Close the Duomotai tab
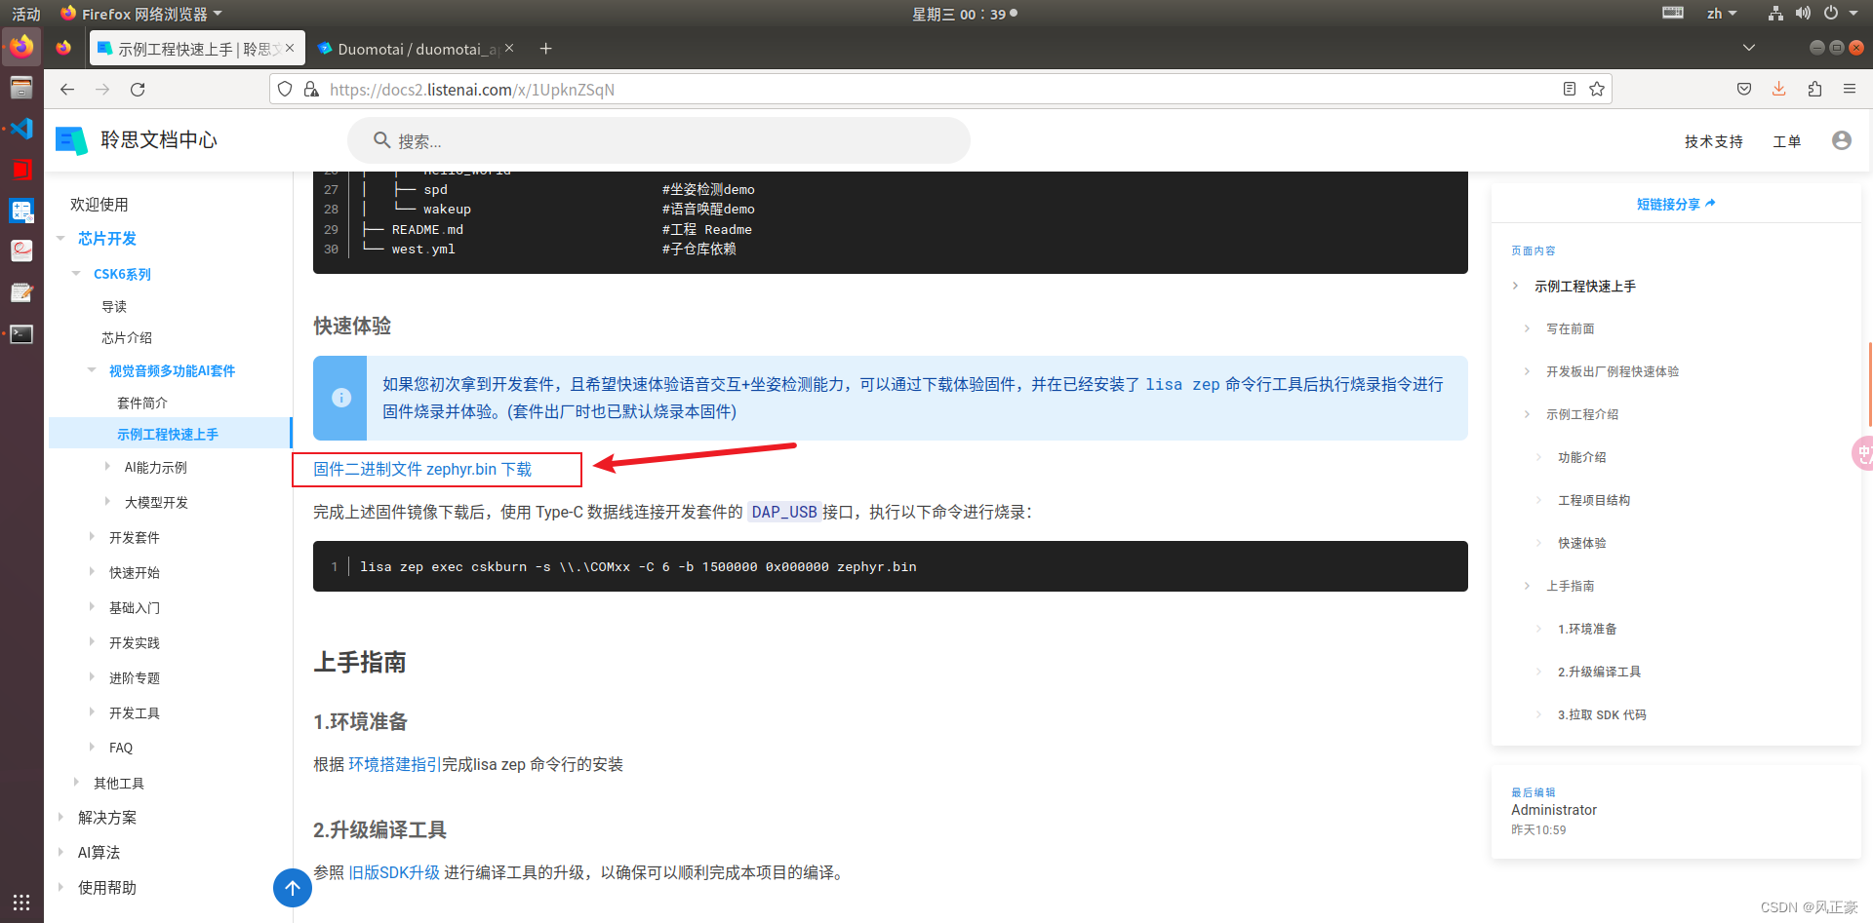The image size is (1873, 923). pyautogui.click(x=509, y=48)
